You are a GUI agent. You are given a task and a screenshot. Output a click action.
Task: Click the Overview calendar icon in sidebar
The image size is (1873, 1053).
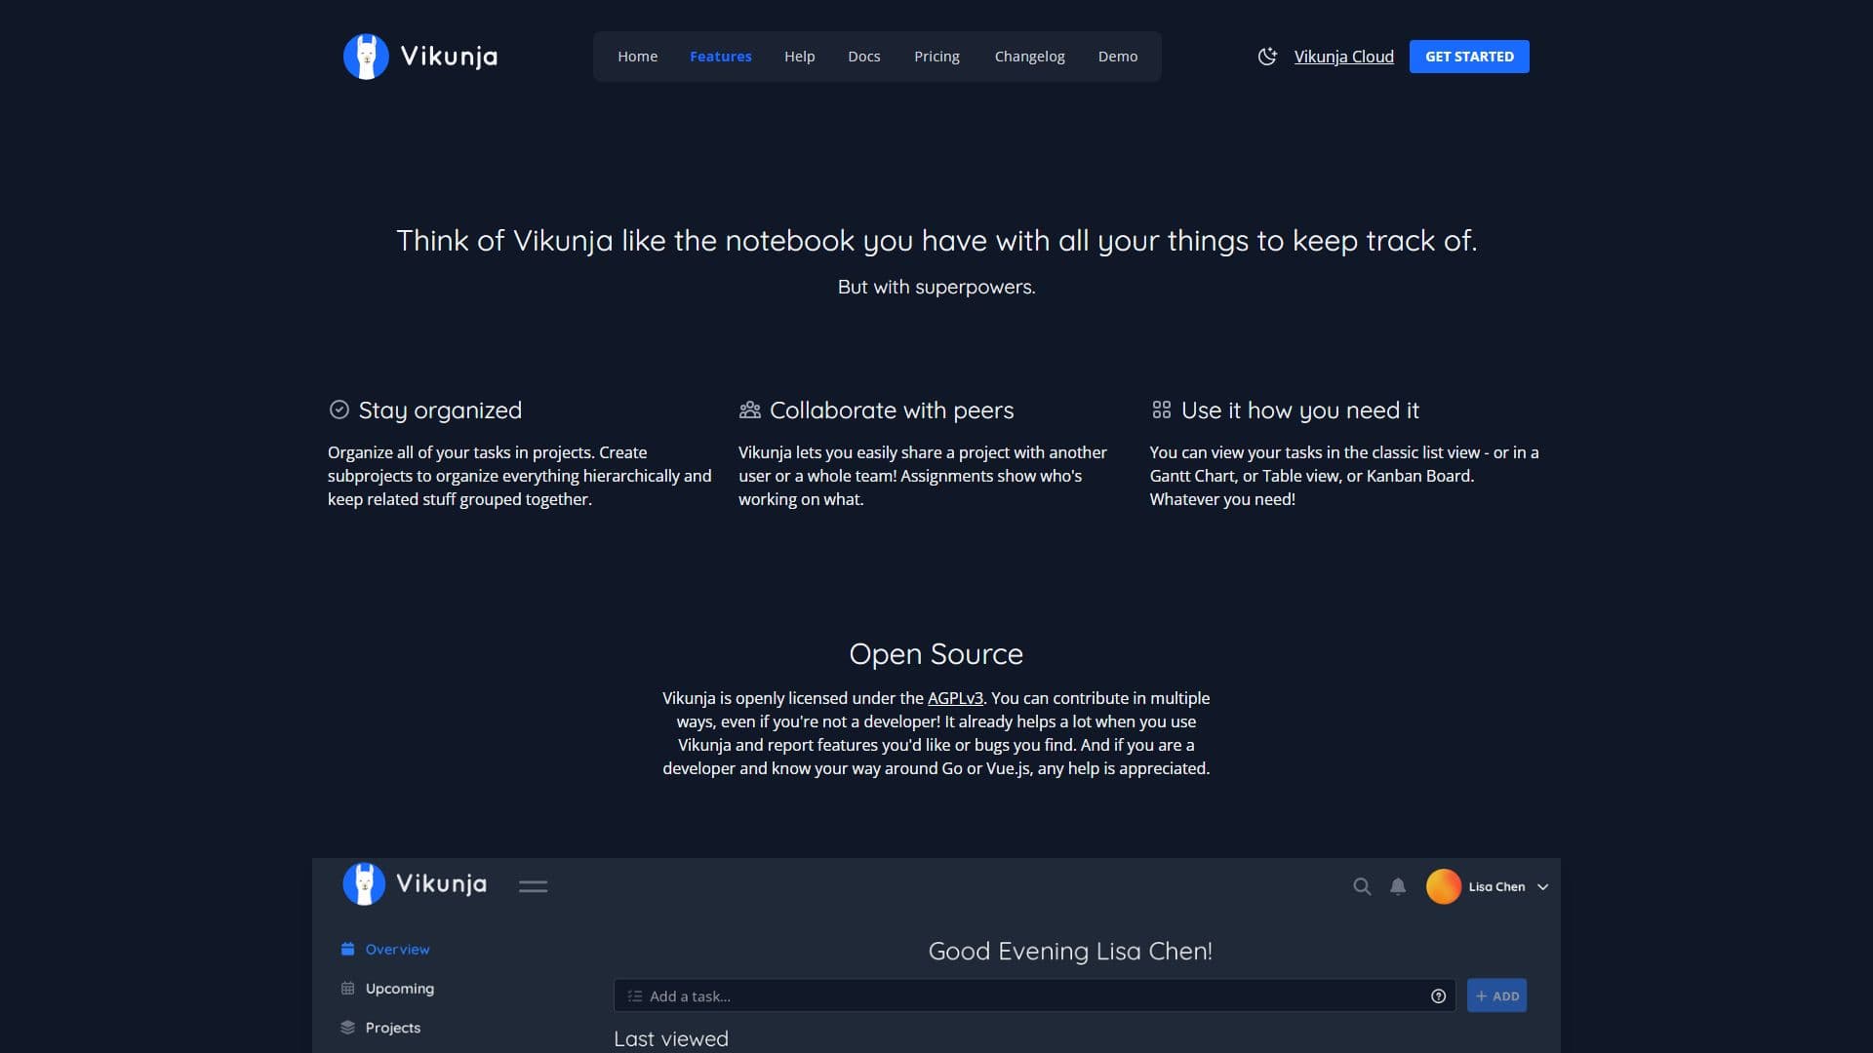tap(347, 949)
